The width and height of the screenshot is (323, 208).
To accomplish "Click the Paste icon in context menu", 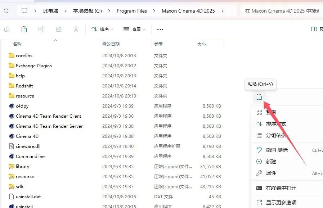I will tap(259, 97).
